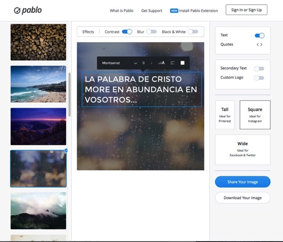Choose Square size for Instagram
This screenshot has height=242, width=283.
(255, 115)
